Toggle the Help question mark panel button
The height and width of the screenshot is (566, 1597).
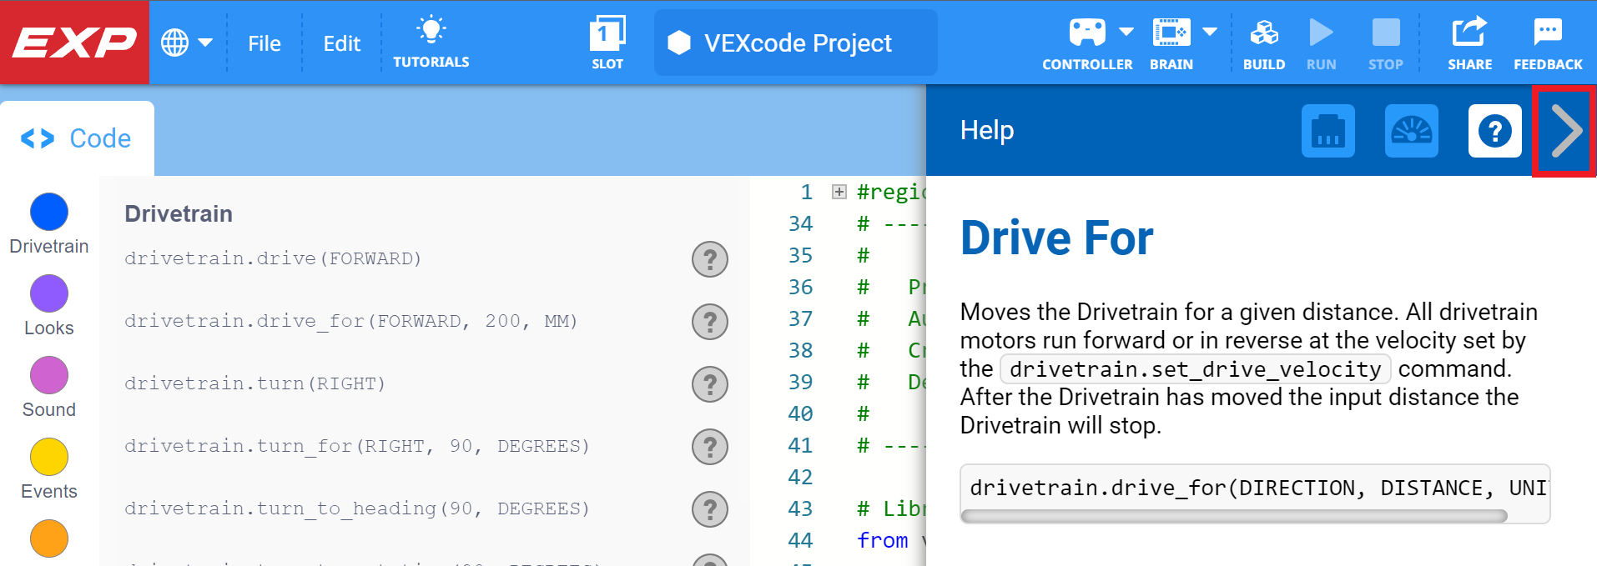tap(1494, 131)
